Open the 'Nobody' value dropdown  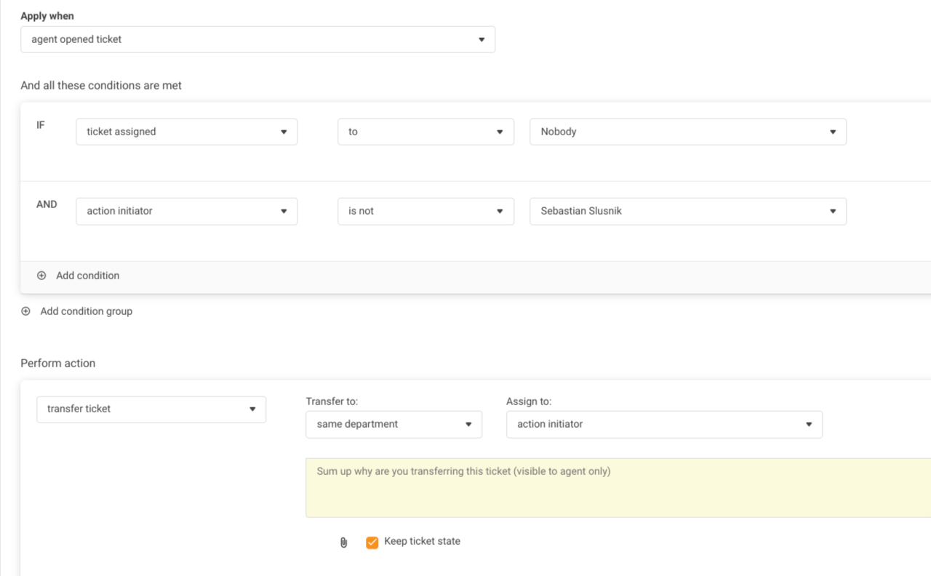coord(687,132)
